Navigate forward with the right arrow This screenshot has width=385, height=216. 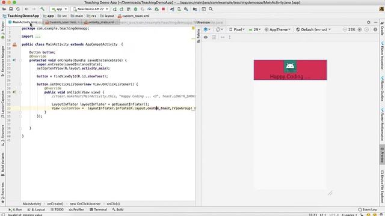34,9
